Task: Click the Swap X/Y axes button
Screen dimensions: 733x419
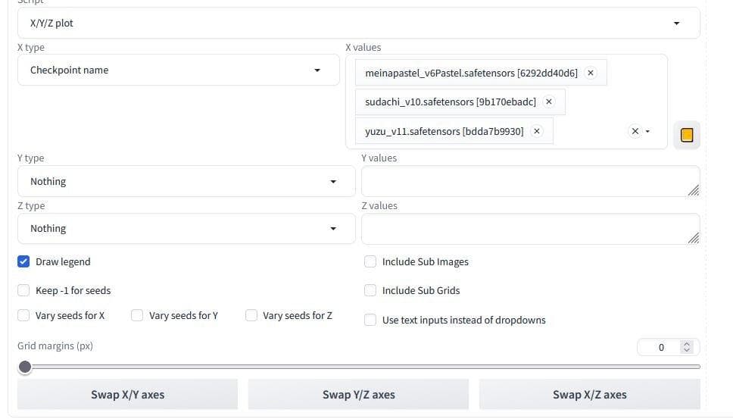Action: point(127,395)
